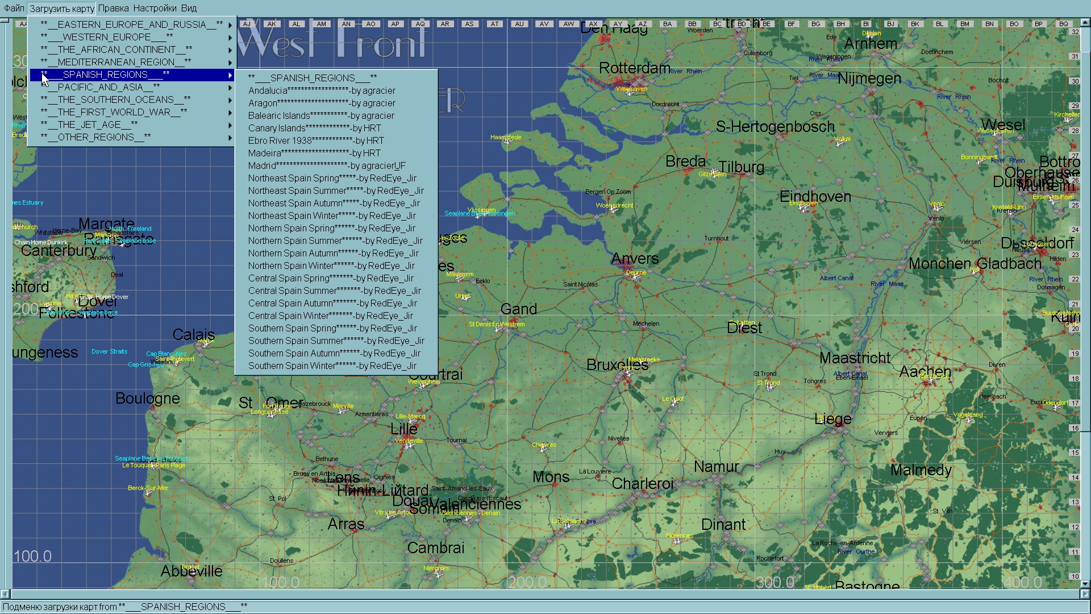Click the Haamstede airfield icon
The height and width of the screenshot is (614, 1091).
click(507, 142)
